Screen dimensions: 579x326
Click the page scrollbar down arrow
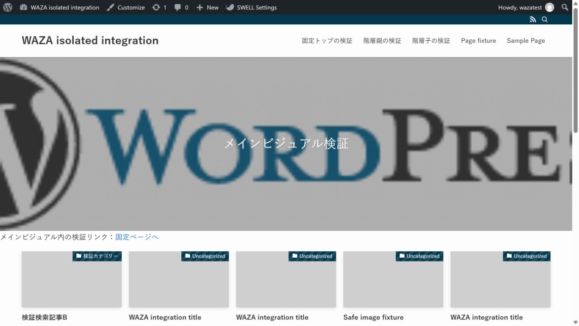(x=575, y=322)
